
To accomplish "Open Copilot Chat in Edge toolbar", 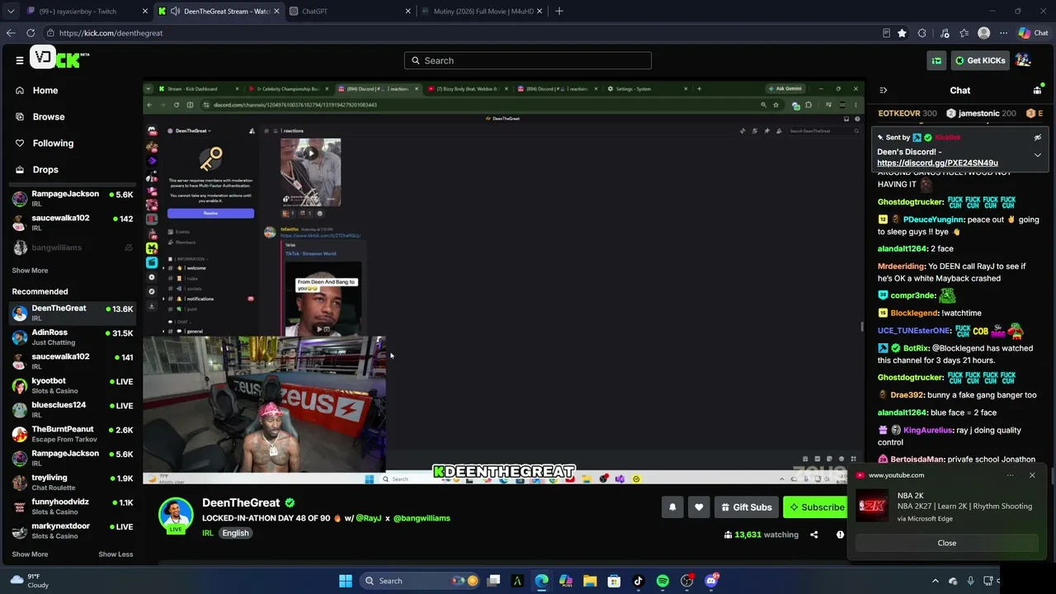I will (1033, 33).
